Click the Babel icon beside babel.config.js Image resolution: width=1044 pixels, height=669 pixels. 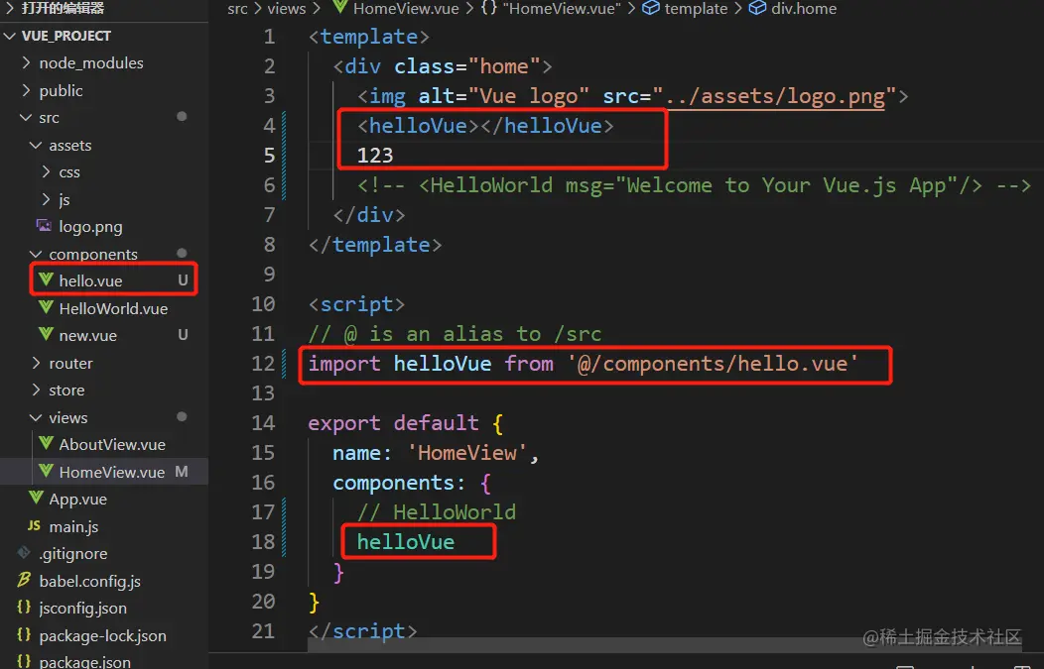pos(24,580)
